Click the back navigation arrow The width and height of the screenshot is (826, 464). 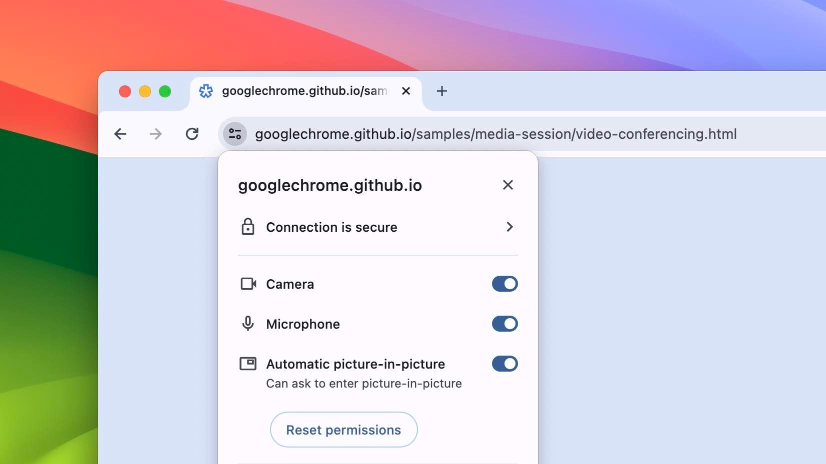click(120, 134)
